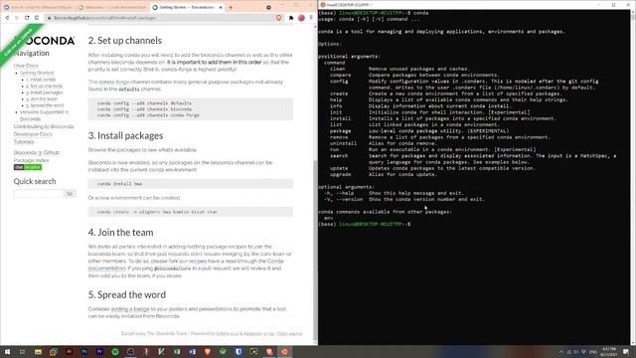636x358 pixels.
Task: Open the 'recipes' link in Join the team
Action: tap(198, 261)
